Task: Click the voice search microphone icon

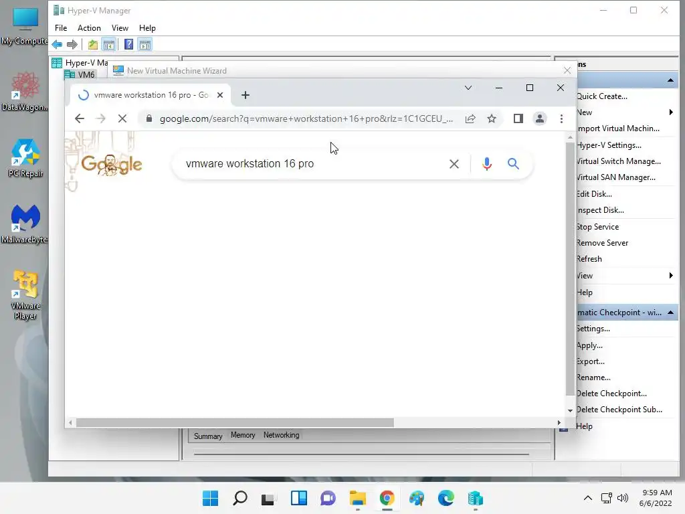Action: point(487,164)
